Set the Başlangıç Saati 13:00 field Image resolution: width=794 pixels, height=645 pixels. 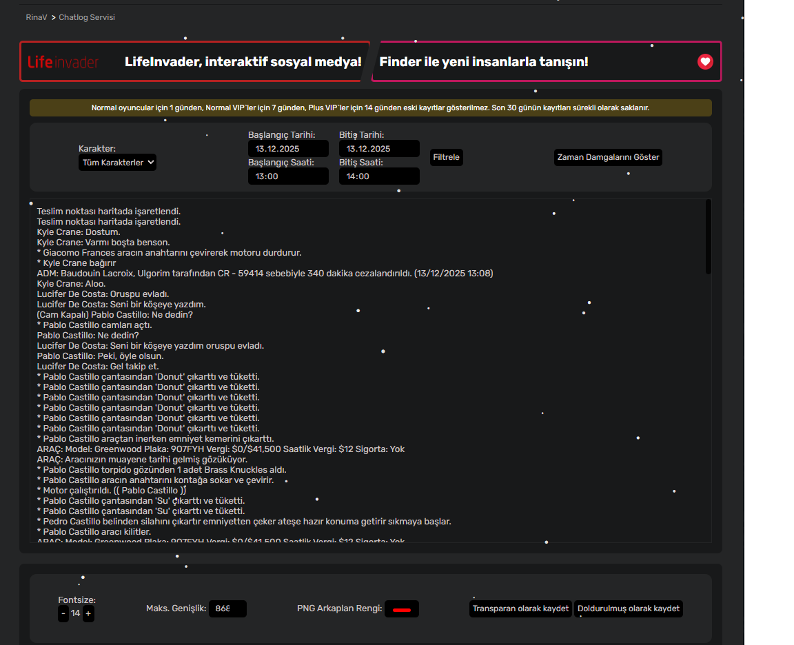(288, 176)
